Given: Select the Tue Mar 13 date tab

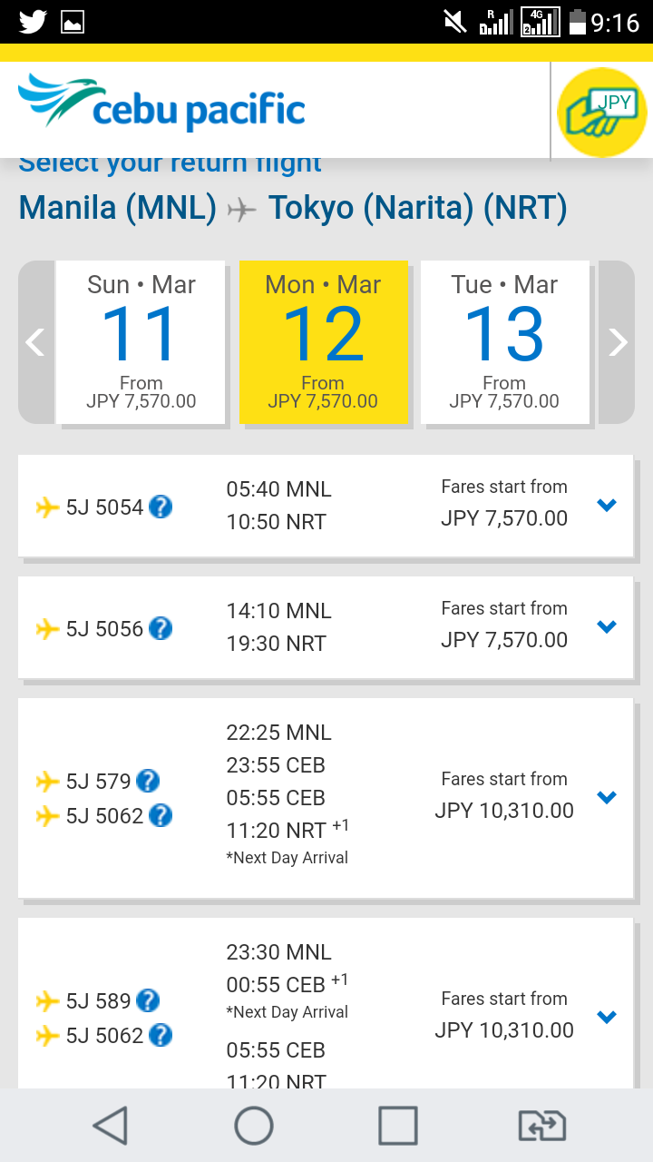Looking at the screenshot, I should 504,342.
